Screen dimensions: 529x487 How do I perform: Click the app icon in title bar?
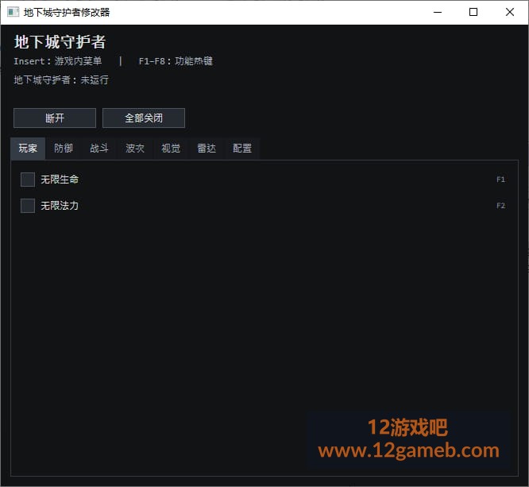click(x=14, y=13)
